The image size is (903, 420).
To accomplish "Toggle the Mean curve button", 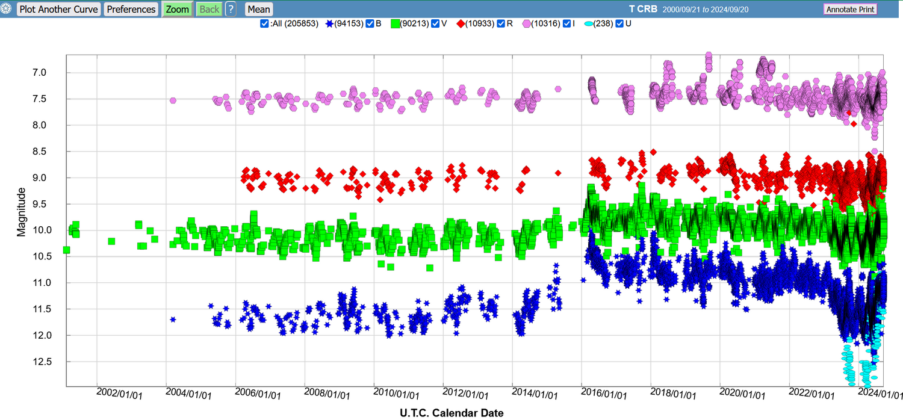I will pyautogui.click(x=259, y=10).
